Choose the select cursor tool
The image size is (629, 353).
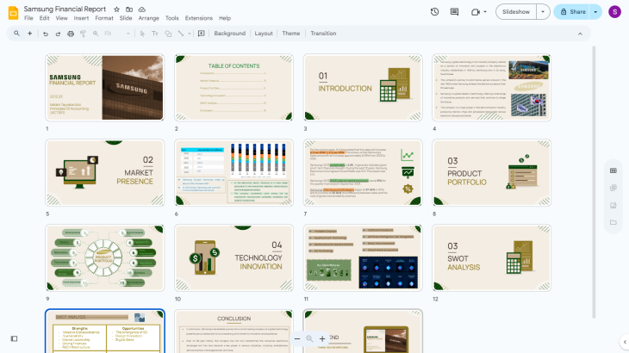click(x=142, y=34)
